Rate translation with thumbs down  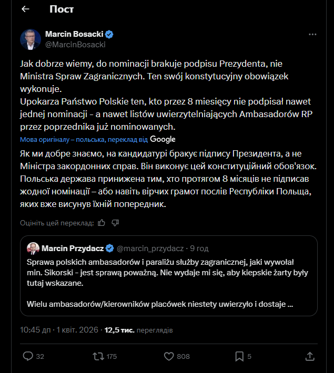[115, 223]
